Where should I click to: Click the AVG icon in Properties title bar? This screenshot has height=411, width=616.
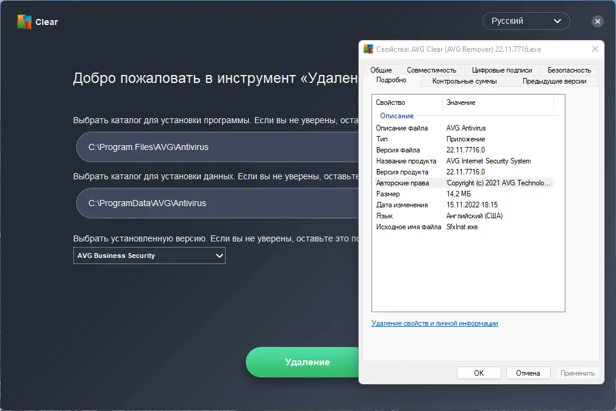coord(368,49)
